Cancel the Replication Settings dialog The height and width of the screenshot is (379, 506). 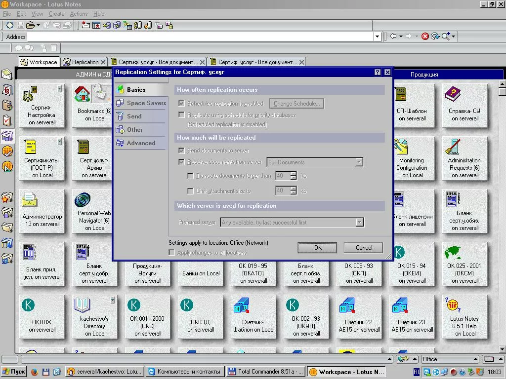364,248
